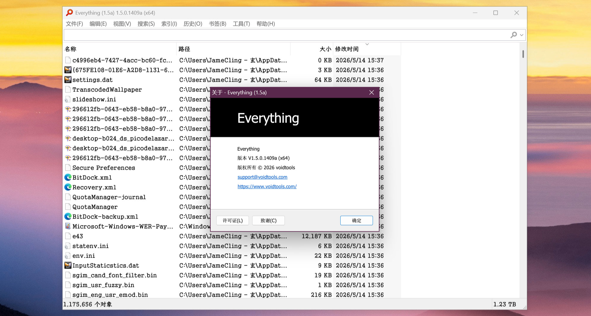Click the sgim_eng_usr_emod.bin file icon
The width and height of the screenshot is (591, 316).
[68, 295]
